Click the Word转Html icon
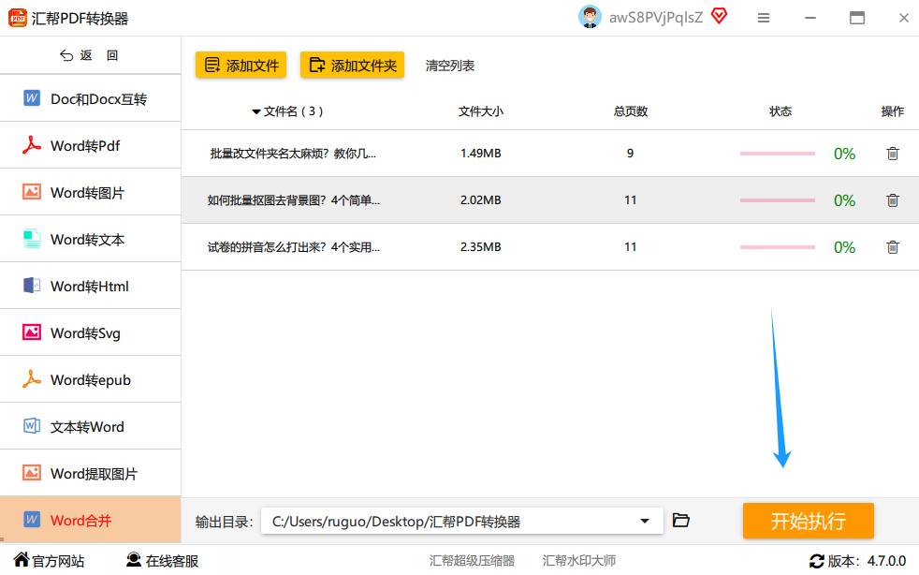 [x=32, y=286]
